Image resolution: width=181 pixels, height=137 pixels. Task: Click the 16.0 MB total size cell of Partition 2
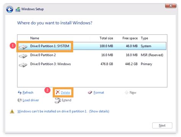pos(107,55)
